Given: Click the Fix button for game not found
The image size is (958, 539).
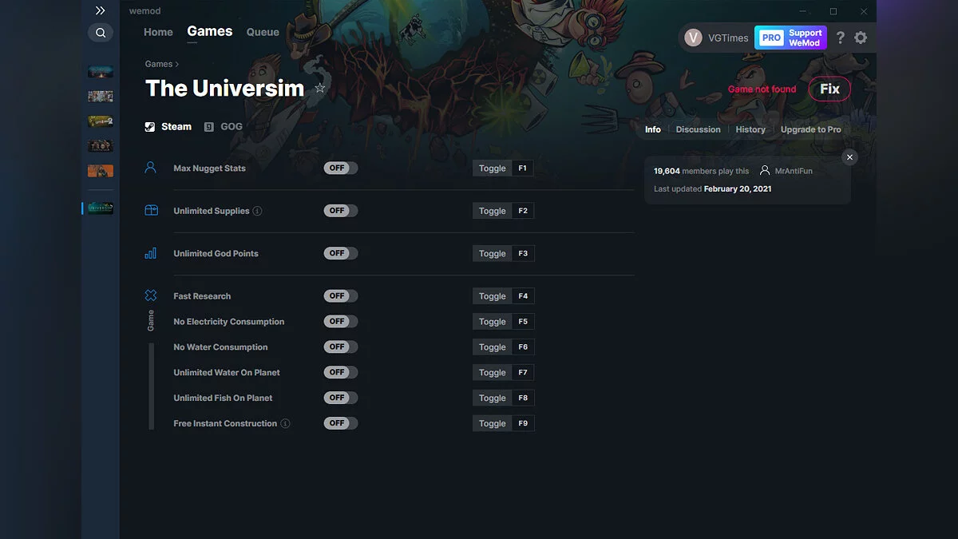Looking at the screenshot, I should coord(829,89).
